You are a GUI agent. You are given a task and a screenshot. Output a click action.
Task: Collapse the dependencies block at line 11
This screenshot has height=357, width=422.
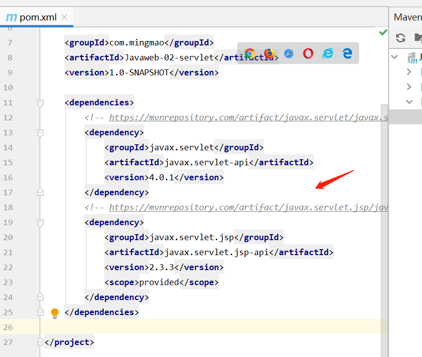click(40, 103)
